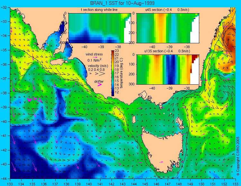
Task: Click longitude tick label '144'
Action: tap(134, 184)
